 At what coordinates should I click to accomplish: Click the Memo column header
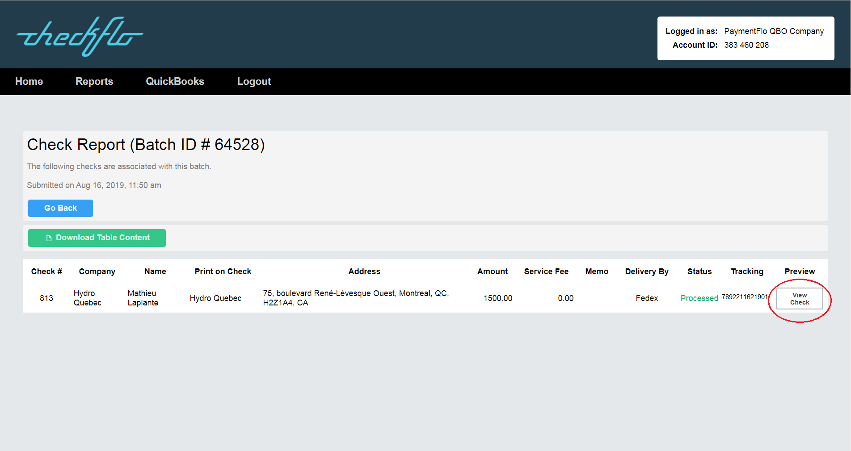coord(597,271)
